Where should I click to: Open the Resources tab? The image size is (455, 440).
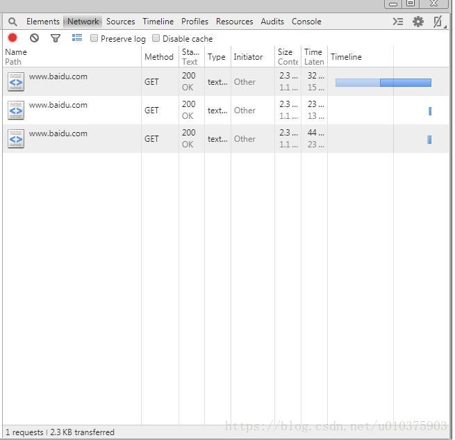tap(235, 22)
